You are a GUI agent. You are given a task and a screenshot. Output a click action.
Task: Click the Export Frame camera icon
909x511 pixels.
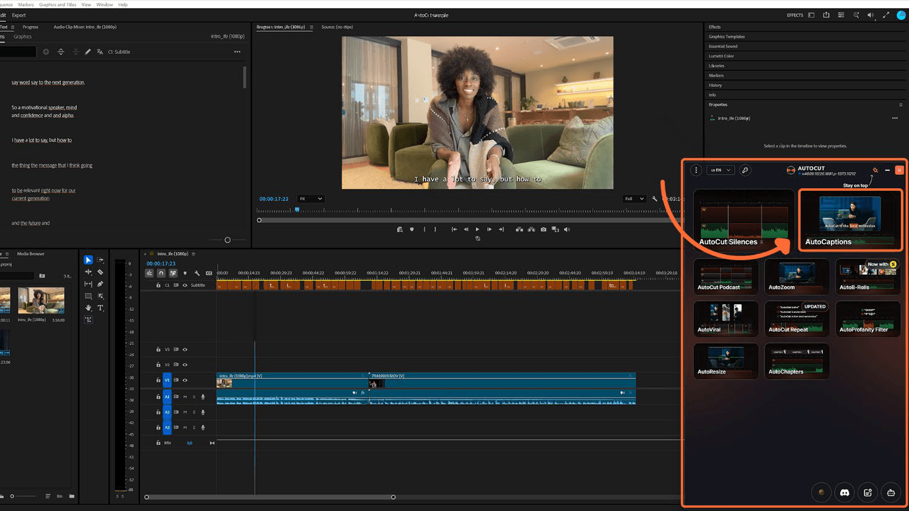coord(543,229)
